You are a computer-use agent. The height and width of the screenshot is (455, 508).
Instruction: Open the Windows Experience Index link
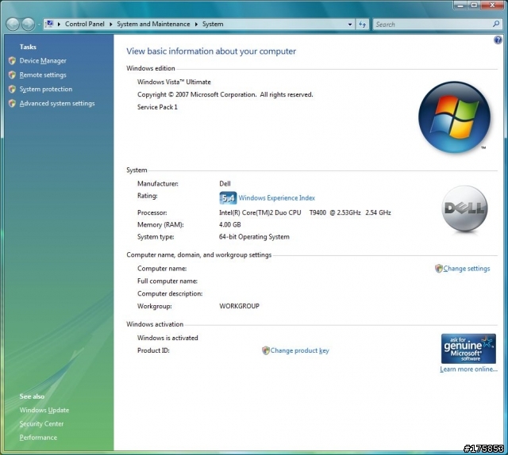click(x=277, y=197)
